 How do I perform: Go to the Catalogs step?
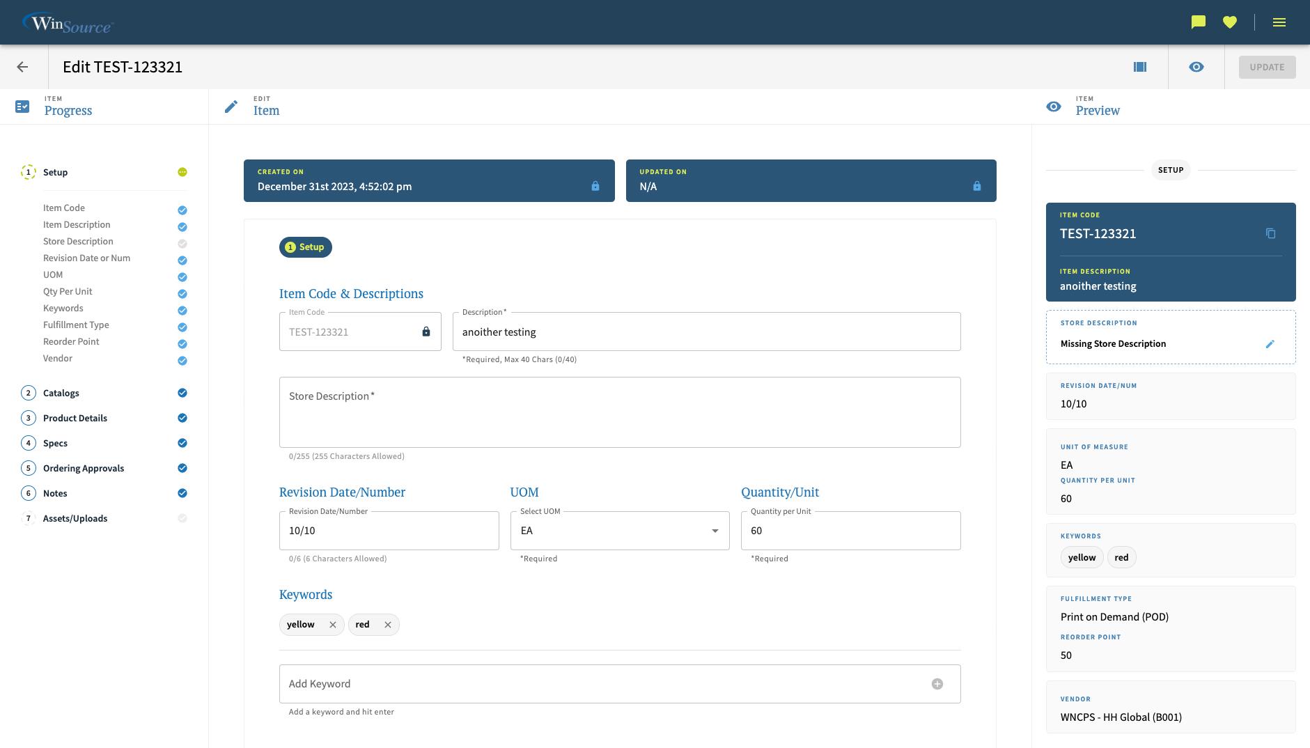tap(61, 393)
